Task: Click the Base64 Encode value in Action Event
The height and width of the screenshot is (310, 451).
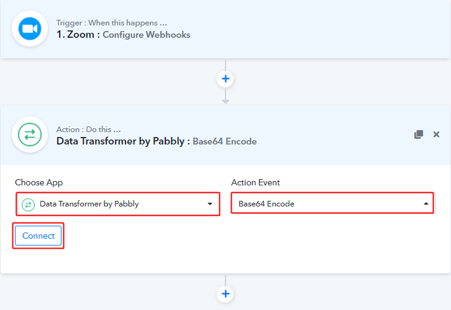Action: 267,204
